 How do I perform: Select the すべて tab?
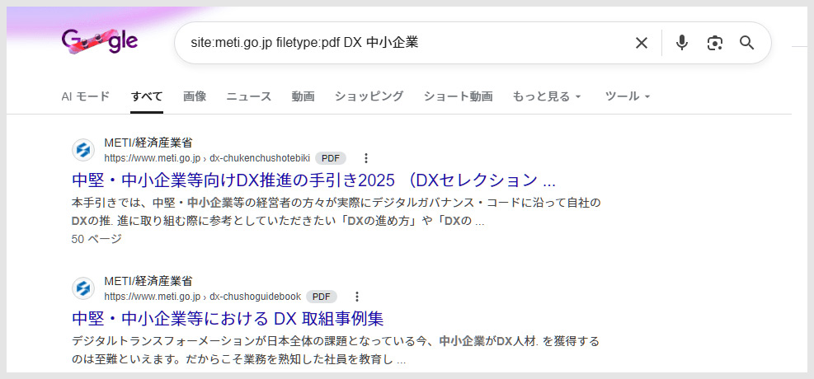tap(147, 96)
